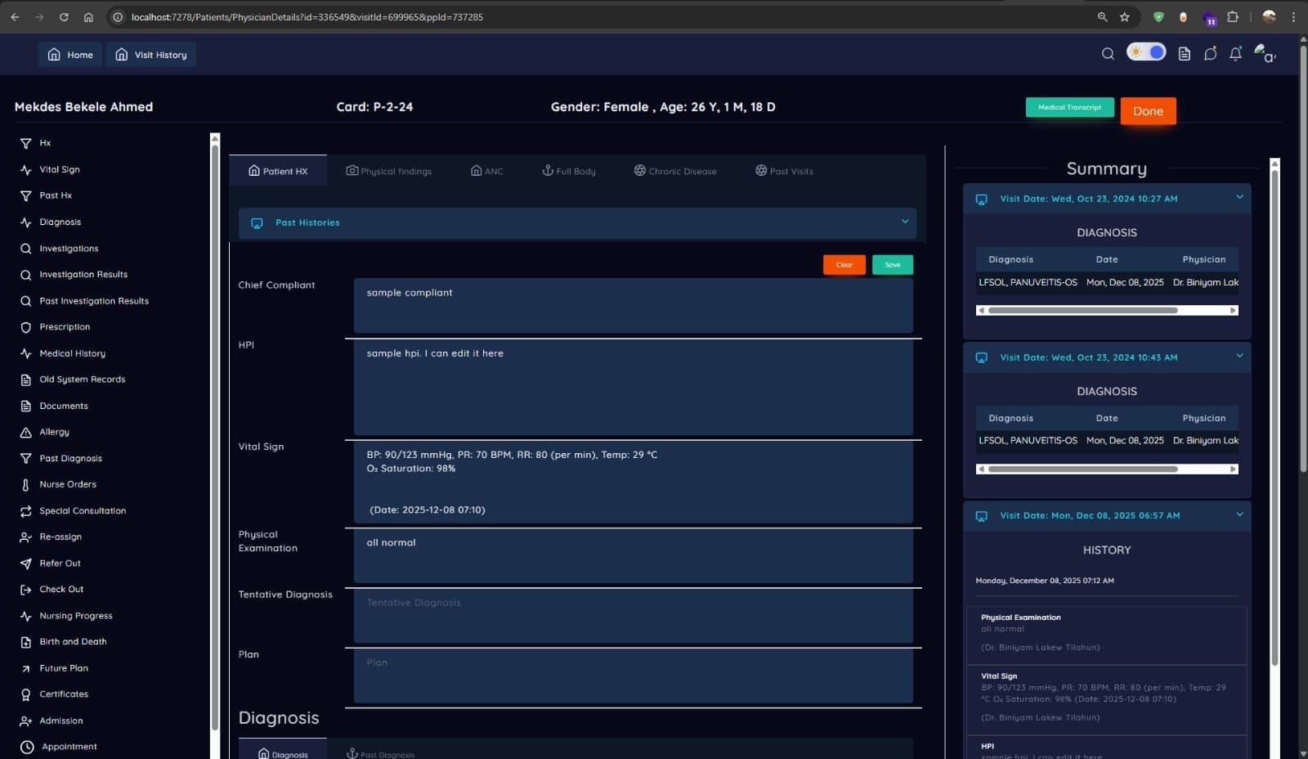Open Refer Out in sidebar
Screen dimensions: 1308x759
point(51,564)
